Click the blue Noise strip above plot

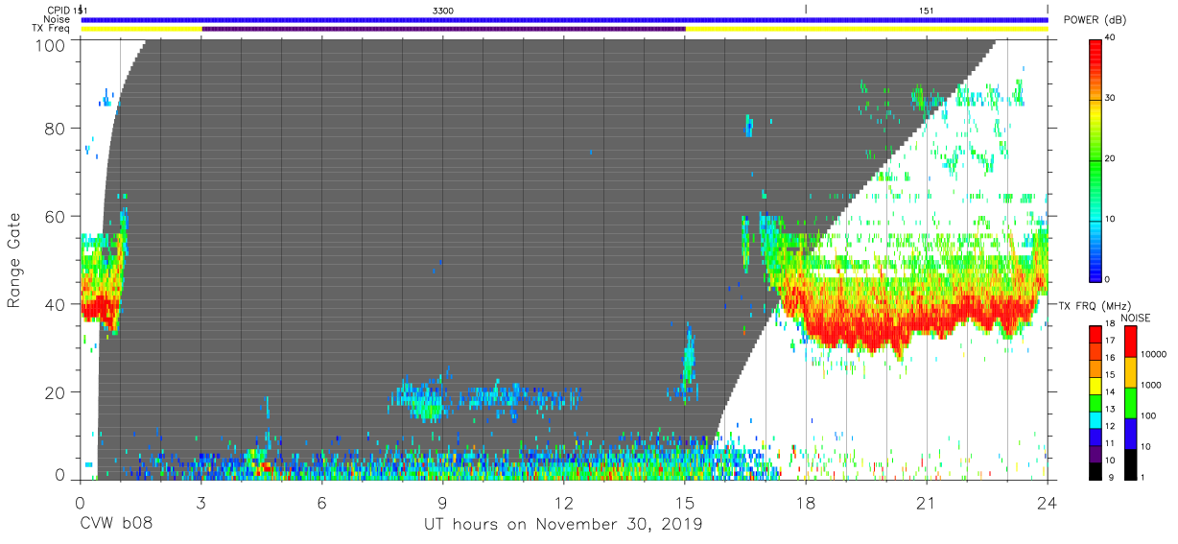click(564, 19)
